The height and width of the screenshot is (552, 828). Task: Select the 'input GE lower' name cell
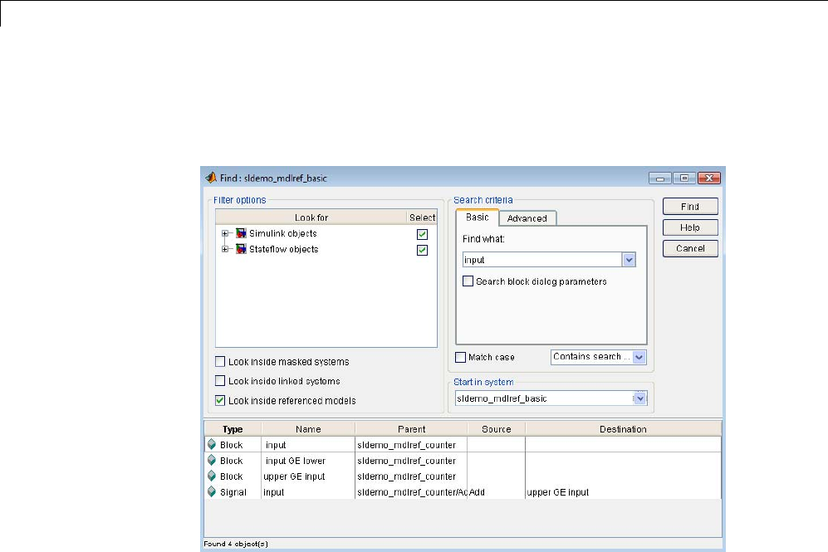click(308, 461)
